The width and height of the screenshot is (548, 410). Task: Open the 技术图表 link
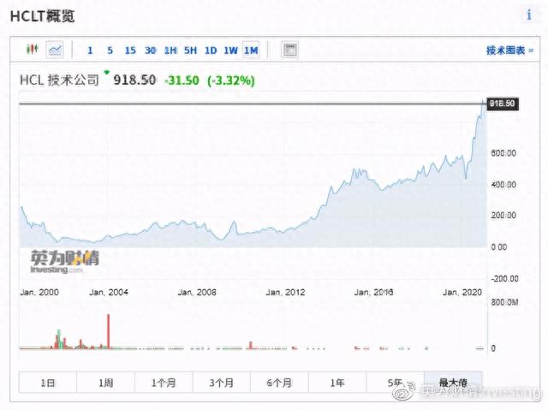click(504, 51)
